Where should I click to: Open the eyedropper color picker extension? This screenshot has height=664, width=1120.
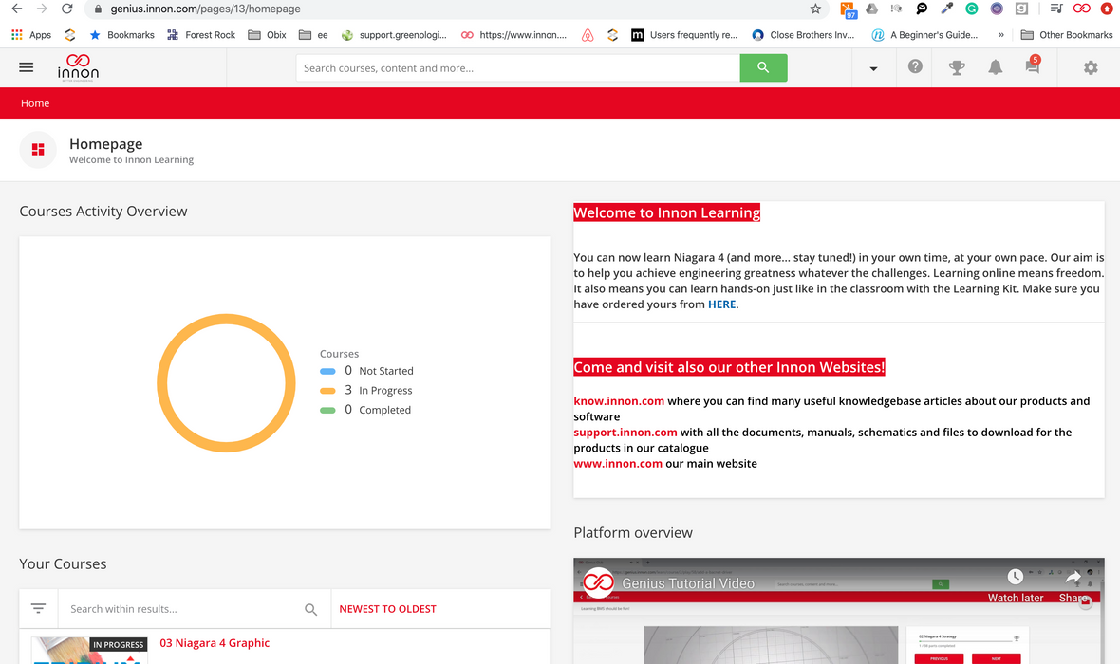pos(946,9)
